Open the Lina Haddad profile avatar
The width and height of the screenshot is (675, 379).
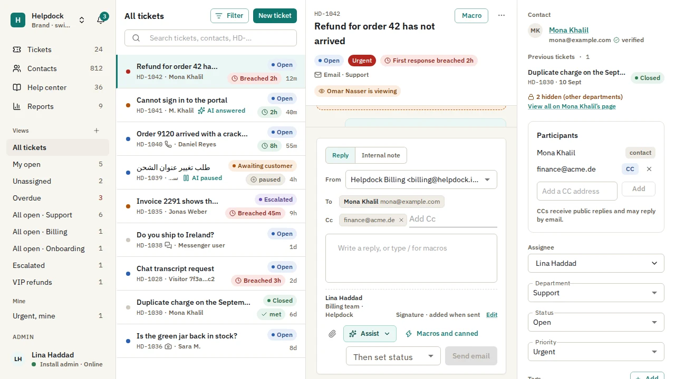click(18, 359)
